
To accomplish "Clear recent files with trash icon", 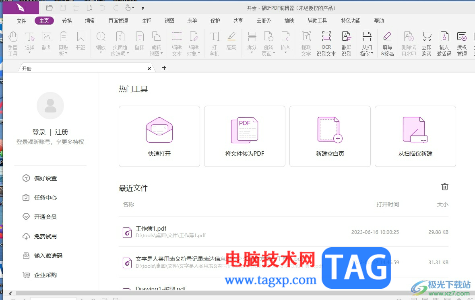I will point(445,187).
